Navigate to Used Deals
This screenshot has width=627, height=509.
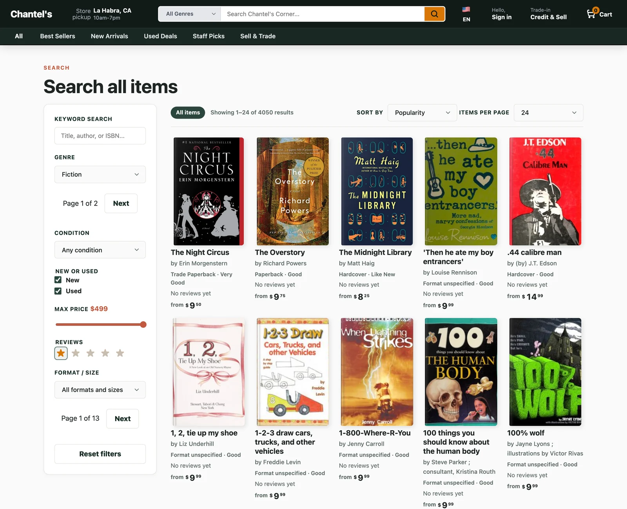tap(160, 36)
